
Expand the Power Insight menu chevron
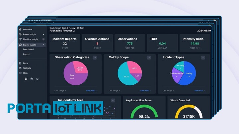click(43, 34)
